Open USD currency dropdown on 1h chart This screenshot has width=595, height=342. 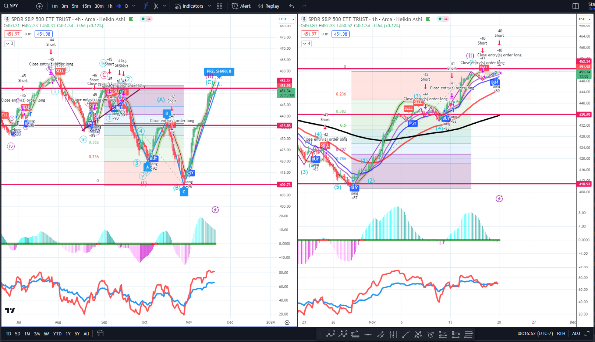coord(585,19)
